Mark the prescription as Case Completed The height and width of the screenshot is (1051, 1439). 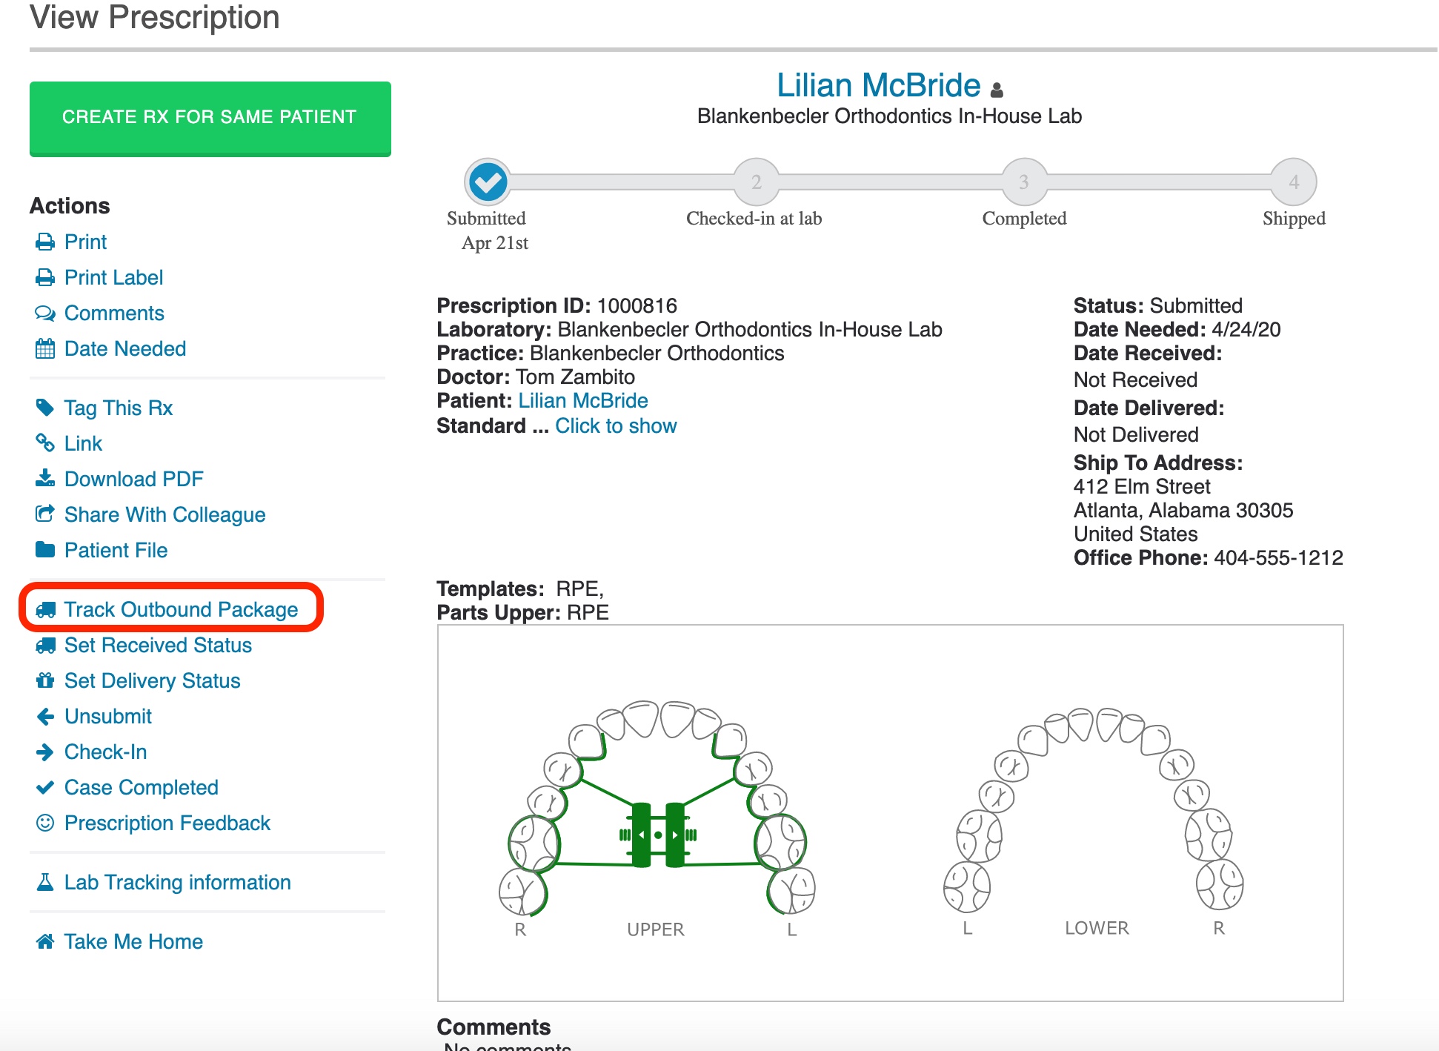coord(141,787)
